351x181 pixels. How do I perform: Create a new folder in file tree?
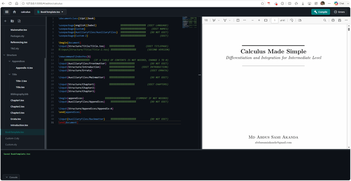12,21
